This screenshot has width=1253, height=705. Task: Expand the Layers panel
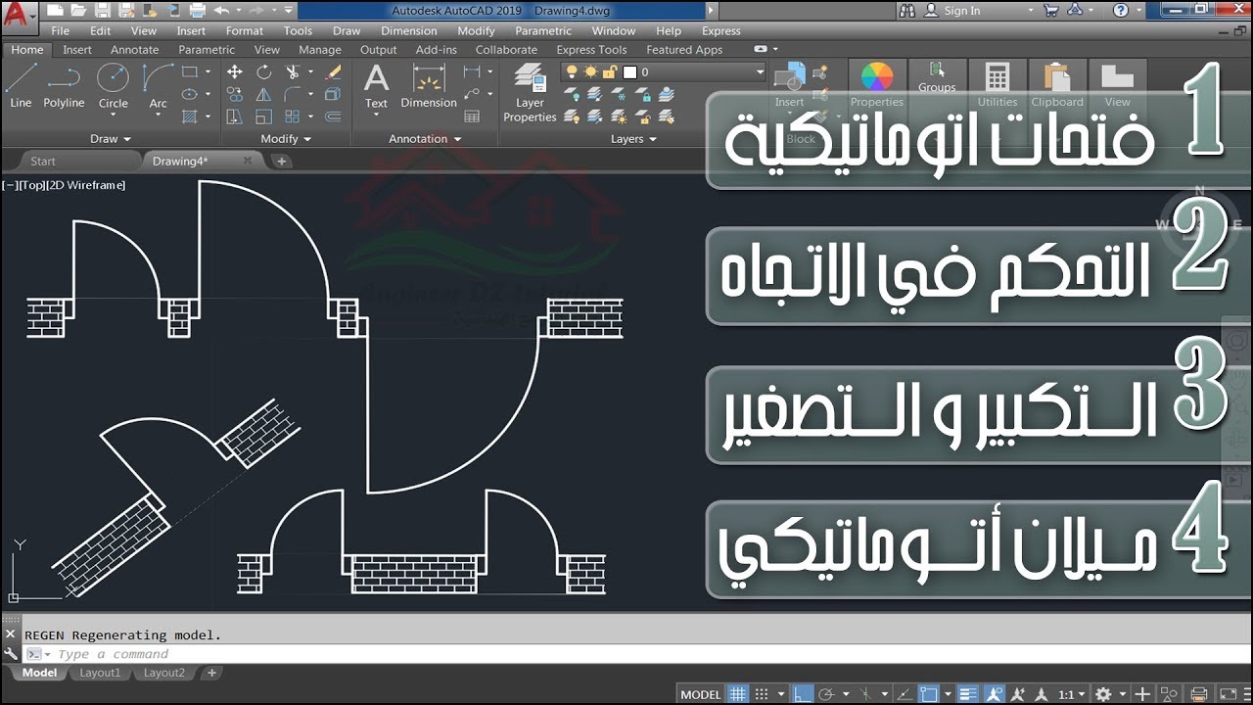point(633,139)
